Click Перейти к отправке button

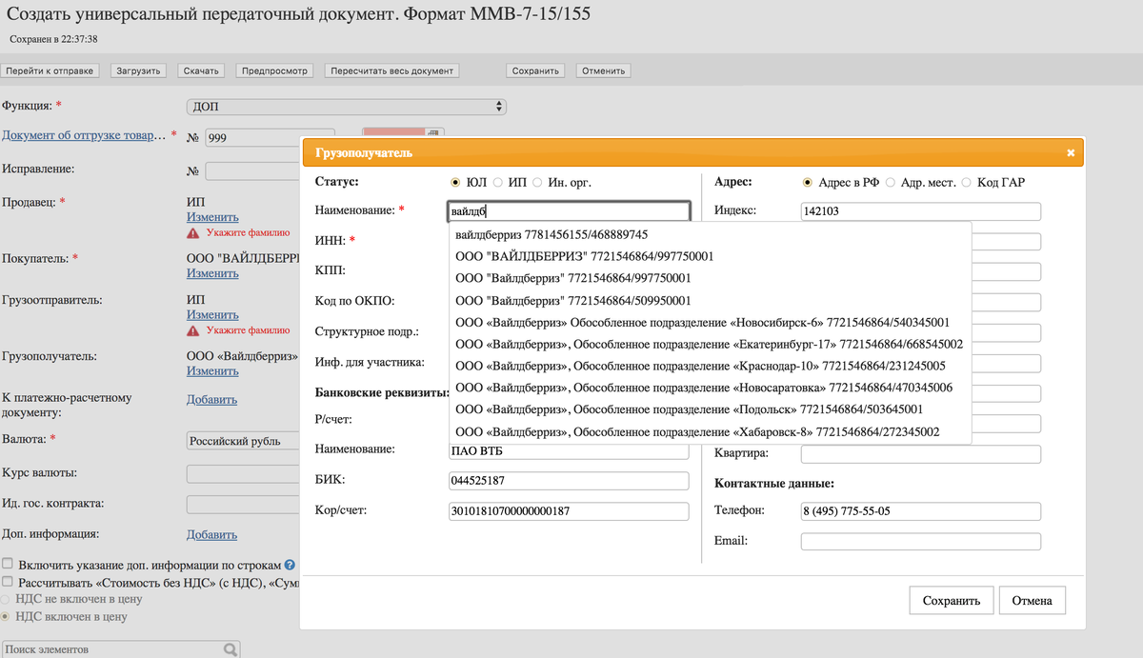pyautogui.click(x=50, y=70)
